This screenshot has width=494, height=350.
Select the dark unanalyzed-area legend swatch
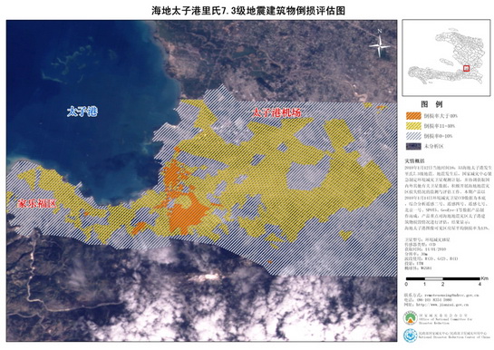[x=413, y=146]
